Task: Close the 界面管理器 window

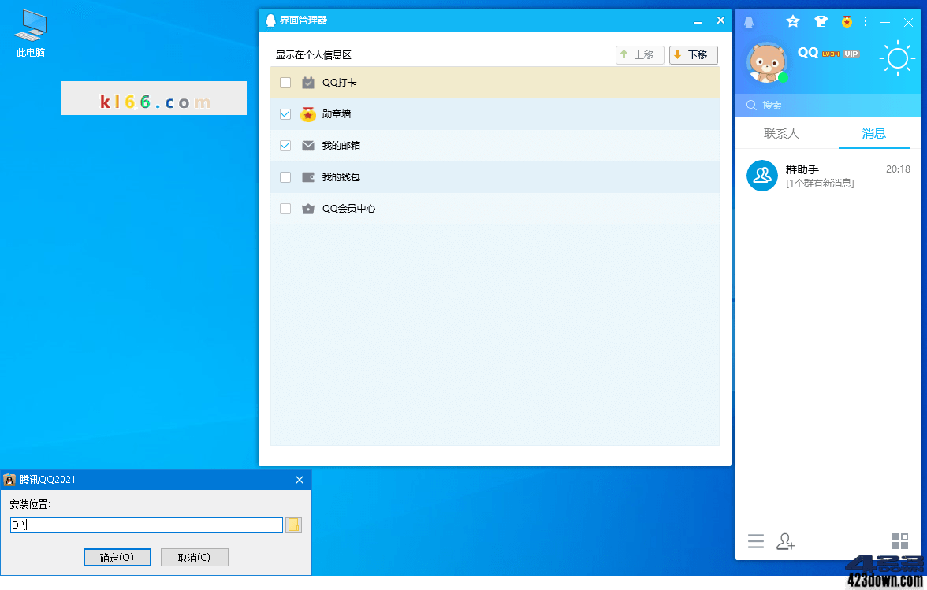Action: click(x=720, y=20)
